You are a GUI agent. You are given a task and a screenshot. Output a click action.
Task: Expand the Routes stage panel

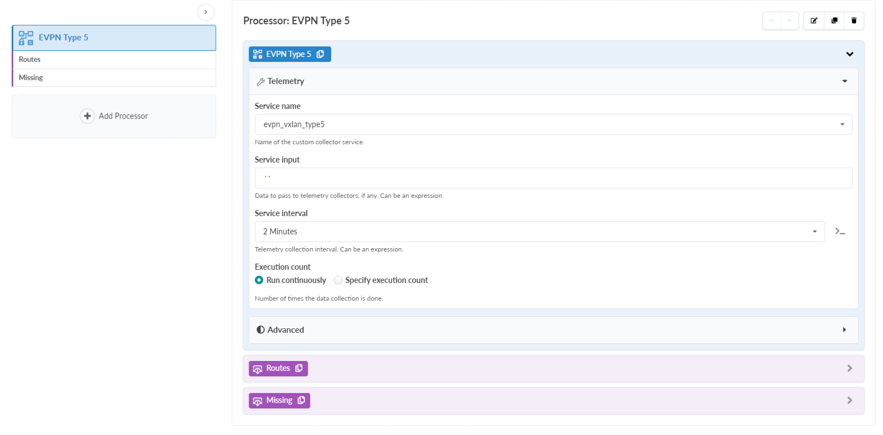(x=850, y=368)
